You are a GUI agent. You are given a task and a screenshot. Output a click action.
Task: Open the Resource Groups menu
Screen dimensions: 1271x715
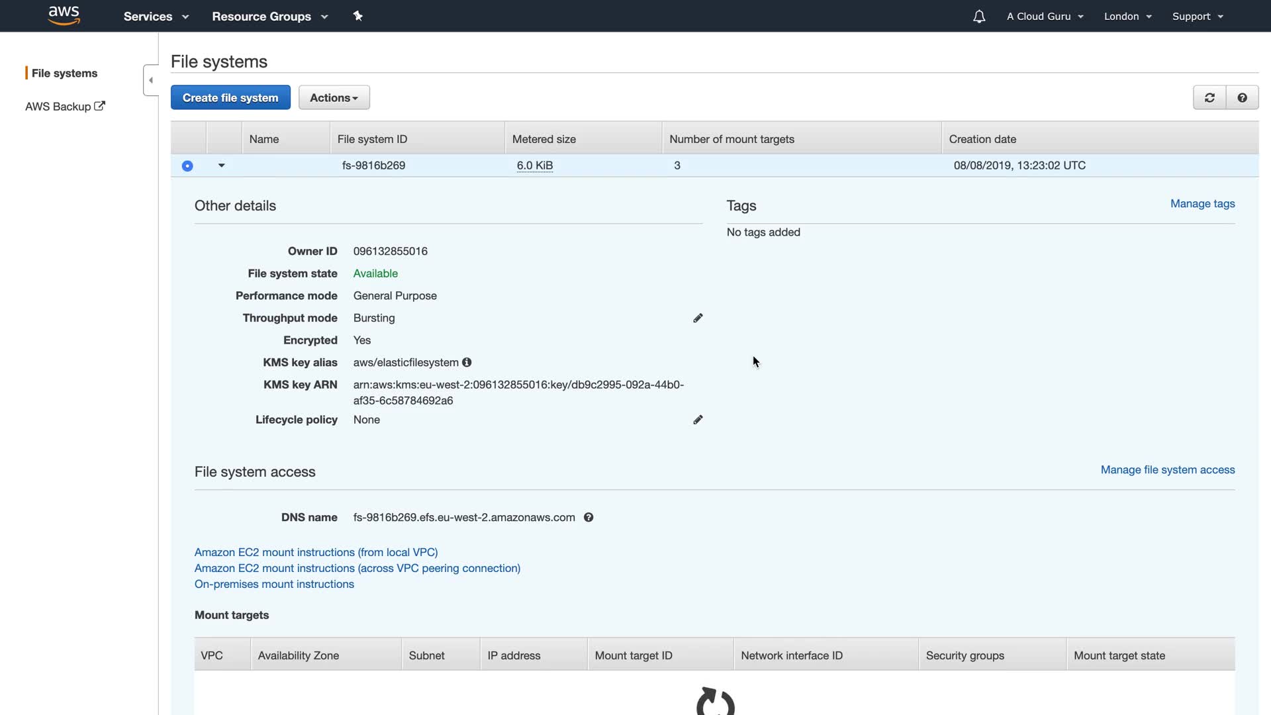pos(269,17)
